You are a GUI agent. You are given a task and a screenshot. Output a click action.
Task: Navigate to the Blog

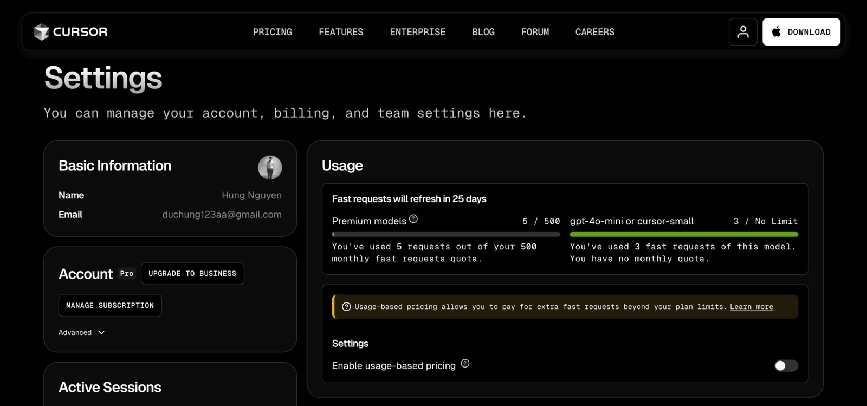(483, 32)
